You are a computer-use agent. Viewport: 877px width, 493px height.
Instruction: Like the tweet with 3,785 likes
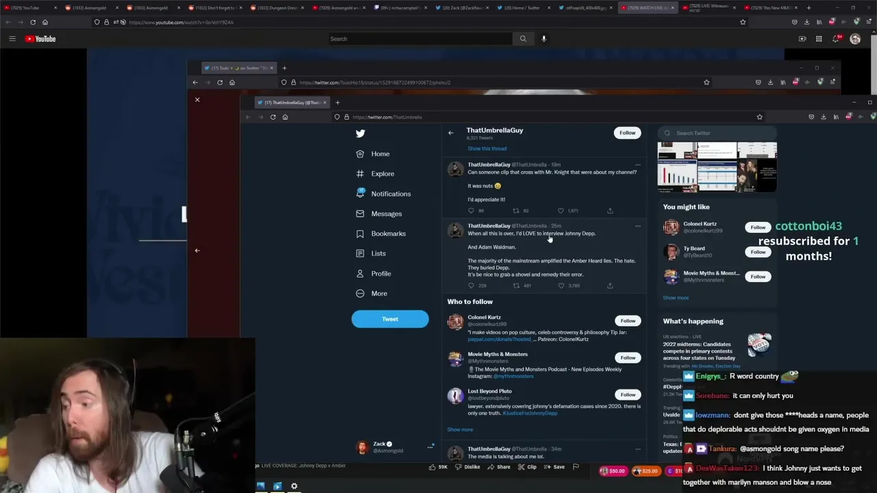[561, 286]
